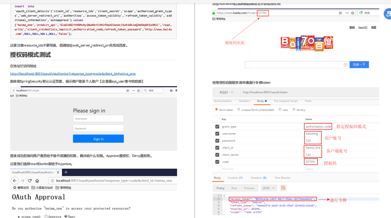Open a new browser tab with the plus icon
391x218 pixels.
(66, 172)
